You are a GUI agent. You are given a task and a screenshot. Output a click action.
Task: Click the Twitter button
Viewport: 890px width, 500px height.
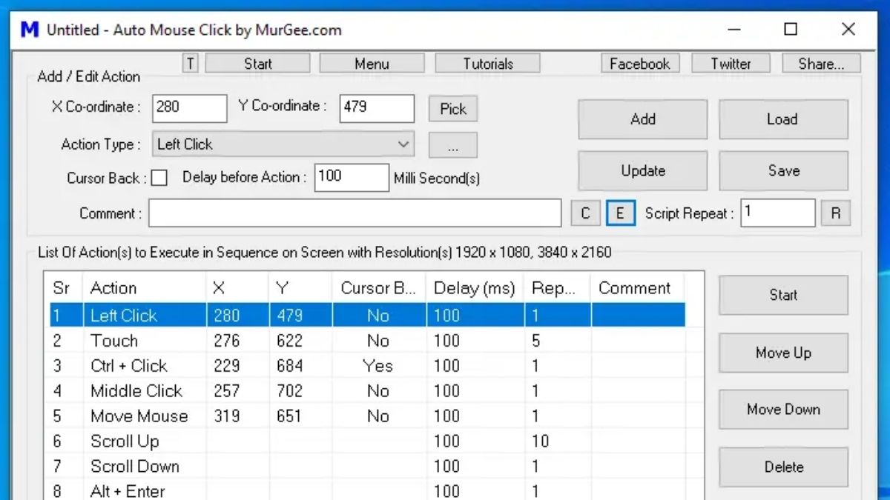pos(731,64)
